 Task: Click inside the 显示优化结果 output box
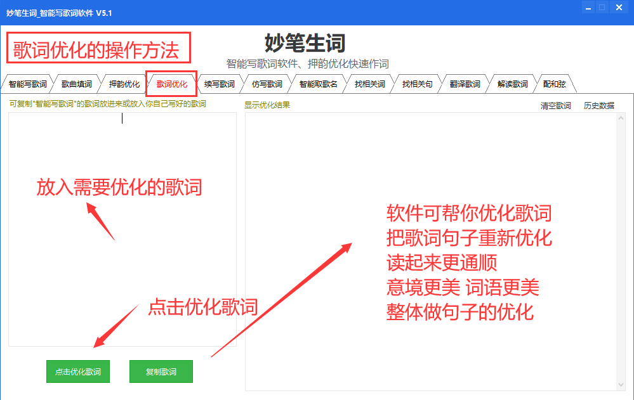431,252
